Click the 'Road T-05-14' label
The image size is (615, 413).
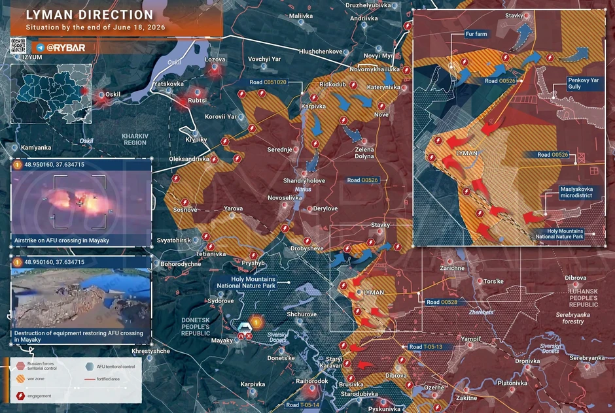pyautogui.click(x=302, y=405)
